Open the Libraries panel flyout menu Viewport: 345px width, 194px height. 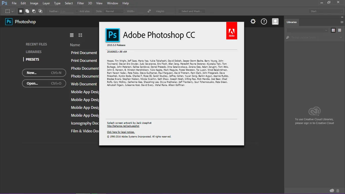[x=342, y=22]
